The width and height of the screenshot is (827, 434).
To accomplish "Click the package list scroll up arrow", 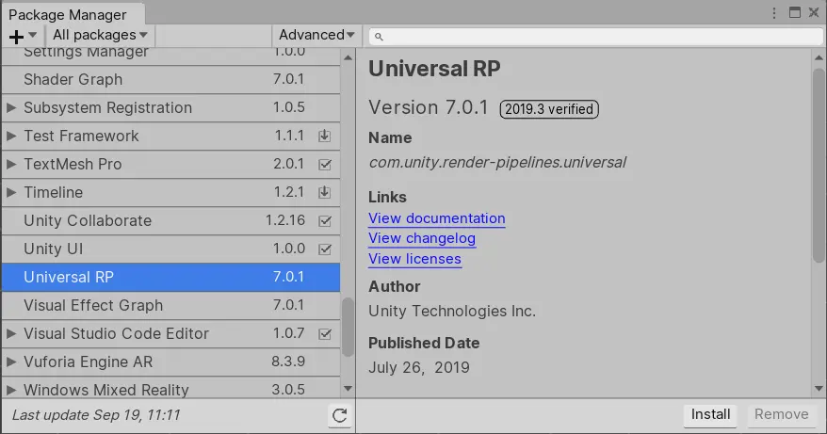I will (348, 56).
